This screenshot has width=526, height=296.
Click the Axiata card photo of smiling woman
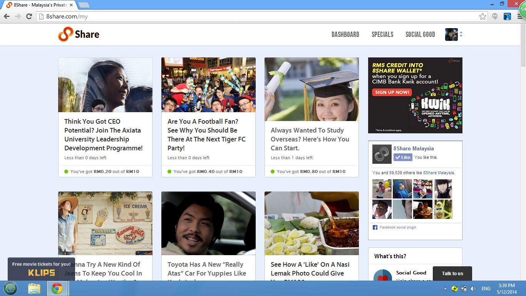coord(105,85)
